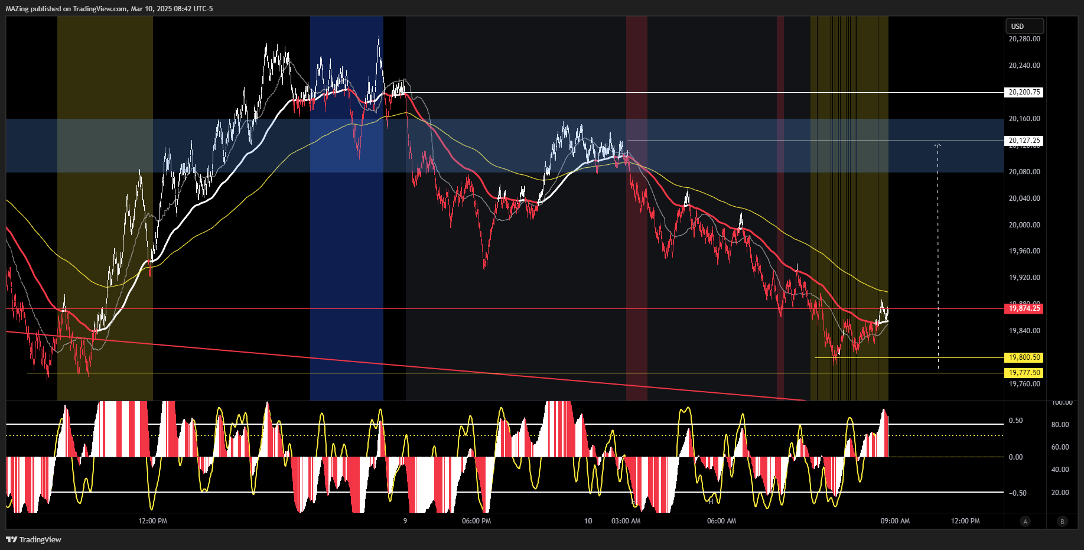Click the 20,160.00 price axis value

(x=1024, y=119)
